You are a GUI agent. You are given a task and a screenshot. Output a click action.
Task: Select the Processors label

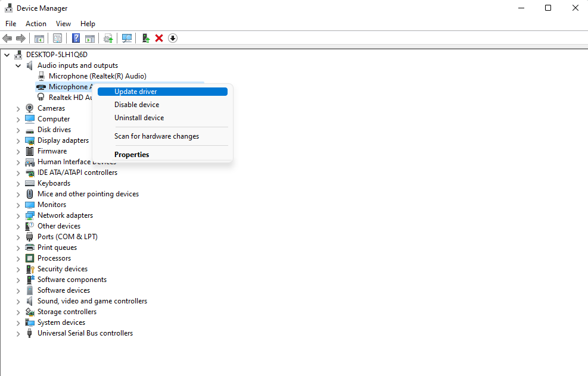coord(54,258)
